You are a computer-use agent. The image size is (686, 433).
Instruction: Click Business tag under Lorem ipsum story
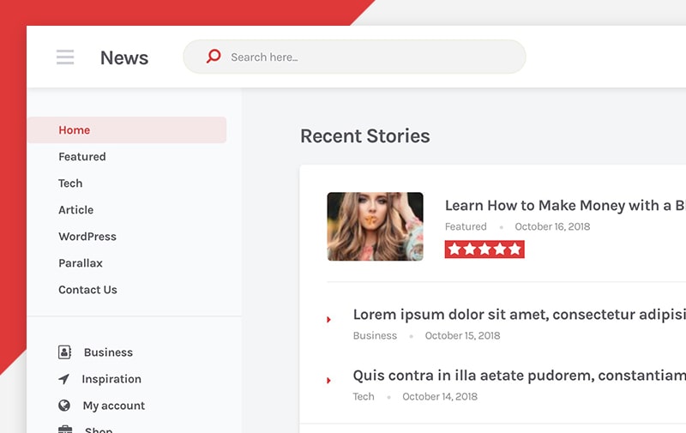tap(375, 335)
